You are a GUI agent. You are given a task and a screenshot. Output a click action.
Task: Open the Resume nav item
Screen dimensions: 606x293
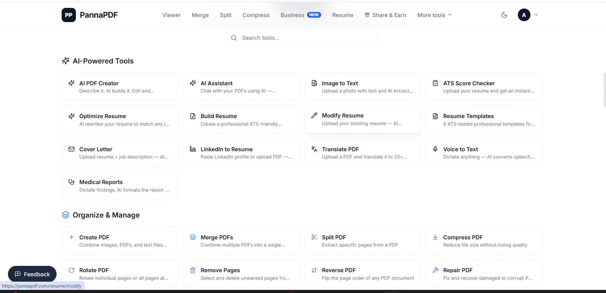point(343,15)
